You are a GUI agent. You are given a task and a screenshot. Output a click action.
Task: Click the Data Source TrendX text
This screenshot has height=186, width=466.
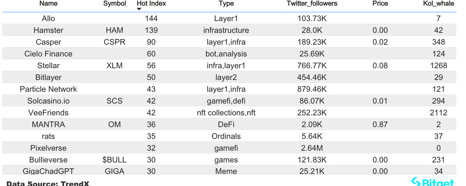pyautogui.click(x=48, y=183)
